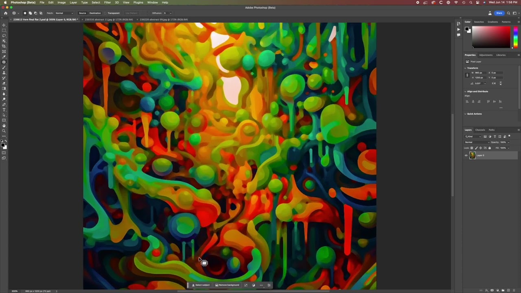Enable the Transparent checkbox

point(105,13)
